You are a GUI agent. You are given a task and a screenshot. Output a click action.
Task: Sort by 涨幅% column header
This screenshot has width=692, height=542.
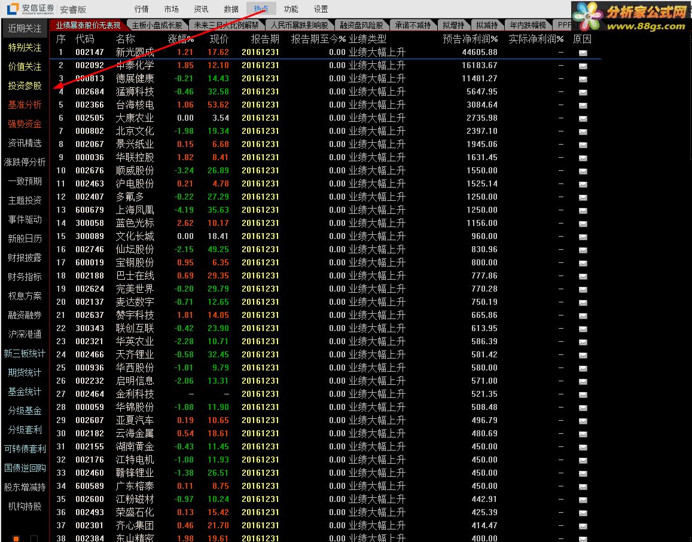(181, 39)
